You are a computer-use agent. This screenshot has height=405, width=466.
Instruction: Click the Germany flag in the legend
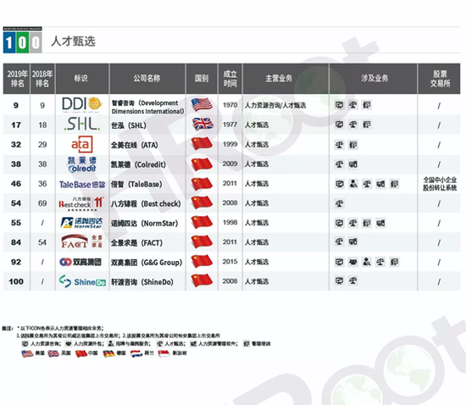(x=108, y=353)
